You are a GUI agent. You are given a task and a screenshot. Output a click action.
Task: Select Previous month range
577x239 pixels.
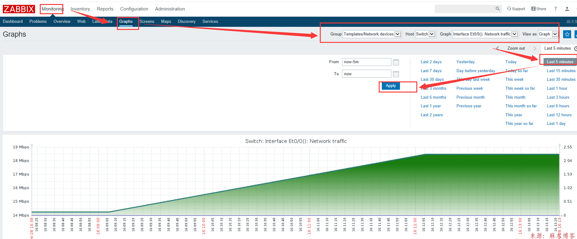[470, 97]
